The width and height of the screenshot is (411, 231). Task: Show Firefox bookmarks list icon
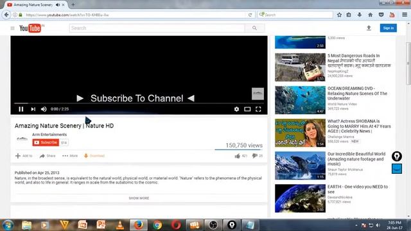[x=349, y=15]
